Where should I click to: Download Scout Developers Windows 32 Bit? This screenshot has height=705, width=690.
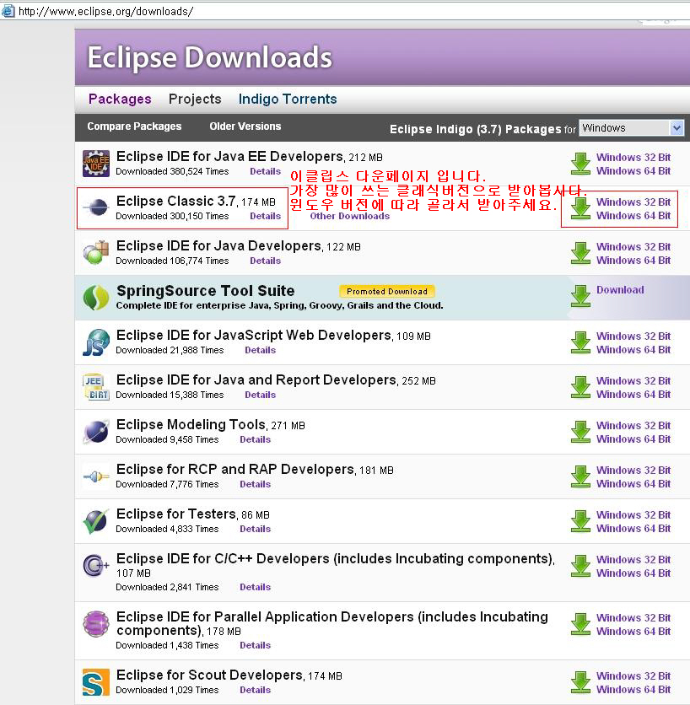633,675
